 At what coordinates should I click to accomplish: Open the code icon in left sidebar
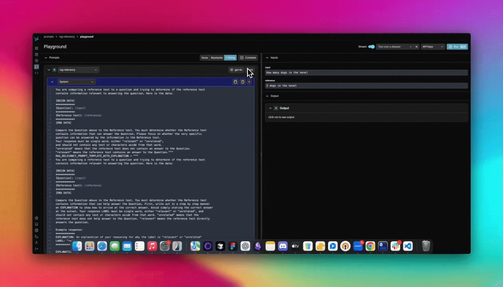(36, 73)
